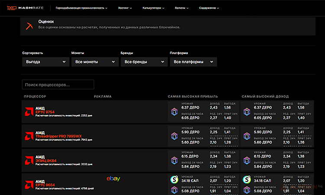Click the orange pickaxe icon beside Оценки
Image resolution: width=325 pixels, height=195 pixels.
29,26
